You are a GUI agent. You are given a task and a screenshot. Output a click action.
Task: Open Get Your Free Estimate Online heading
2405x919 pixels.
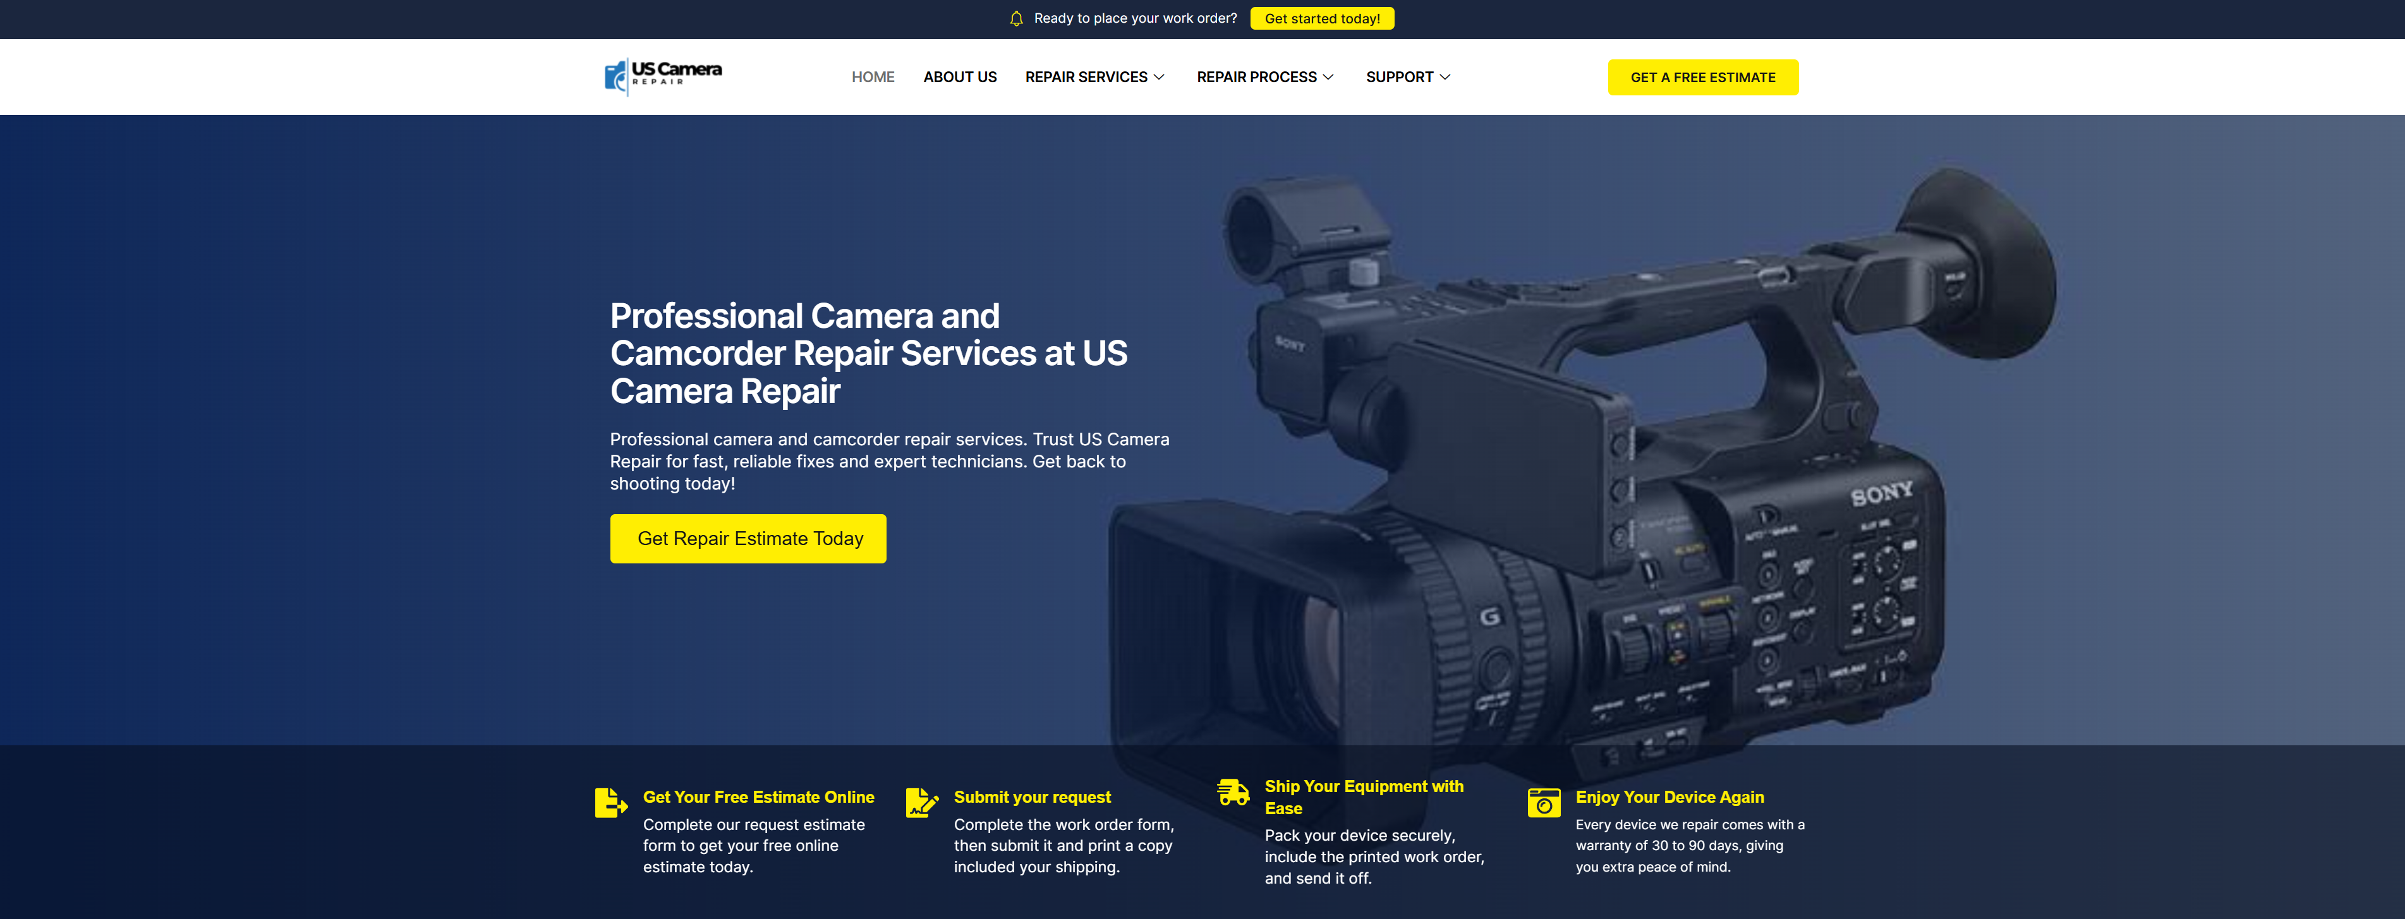pos(758,796)
